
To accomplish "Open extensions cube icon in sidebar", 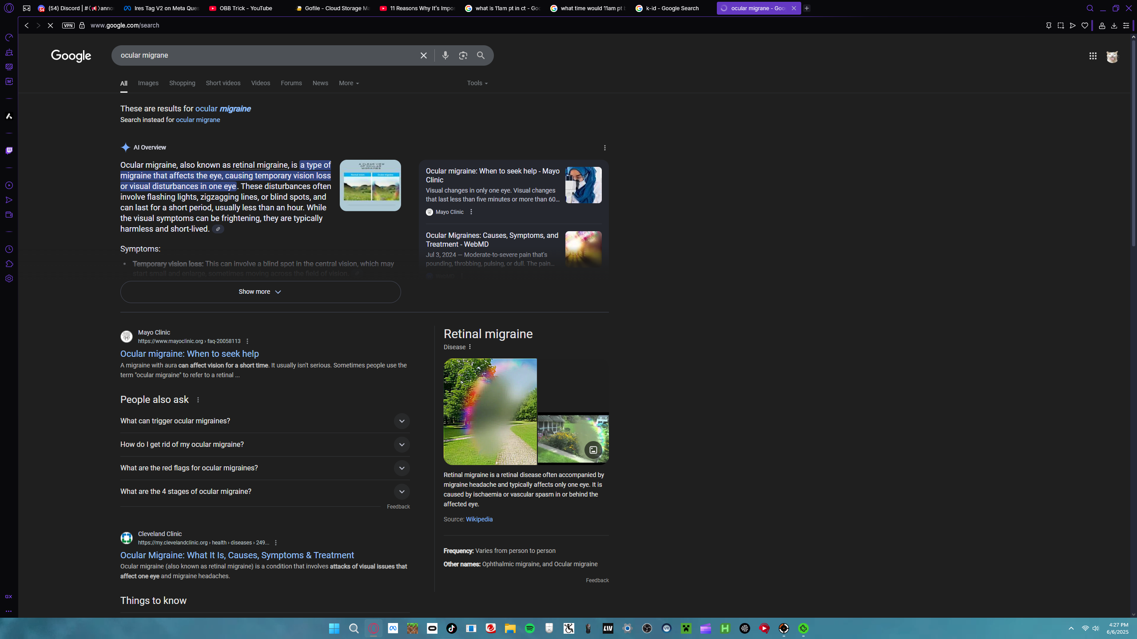I will tap(9, 264).
